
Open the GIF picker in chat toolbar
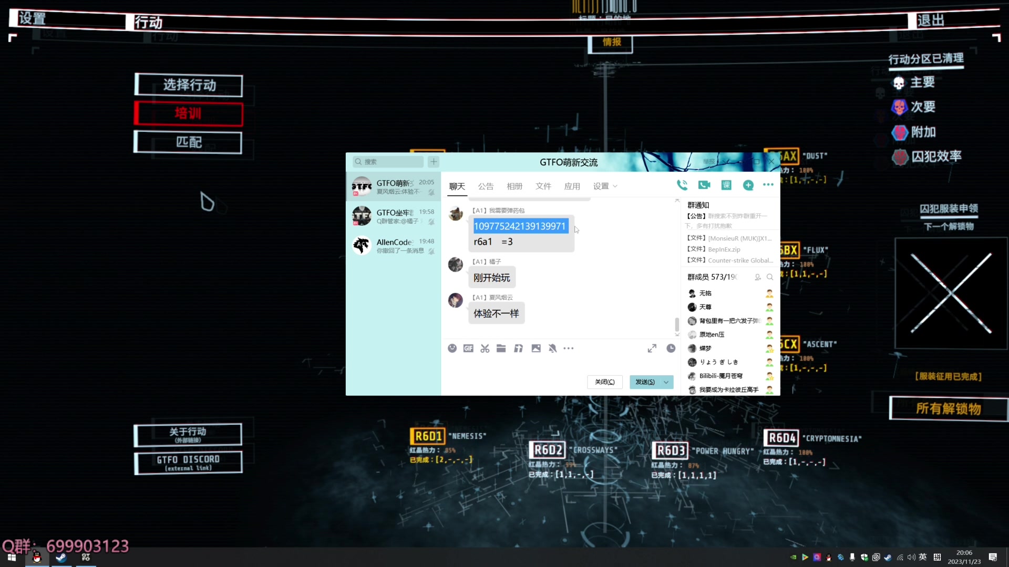coord(468,348)
